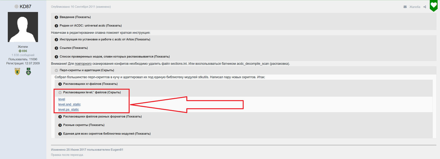
Task: Expand the Ссылки (Показать) spoiler
Action: [70, 48]
